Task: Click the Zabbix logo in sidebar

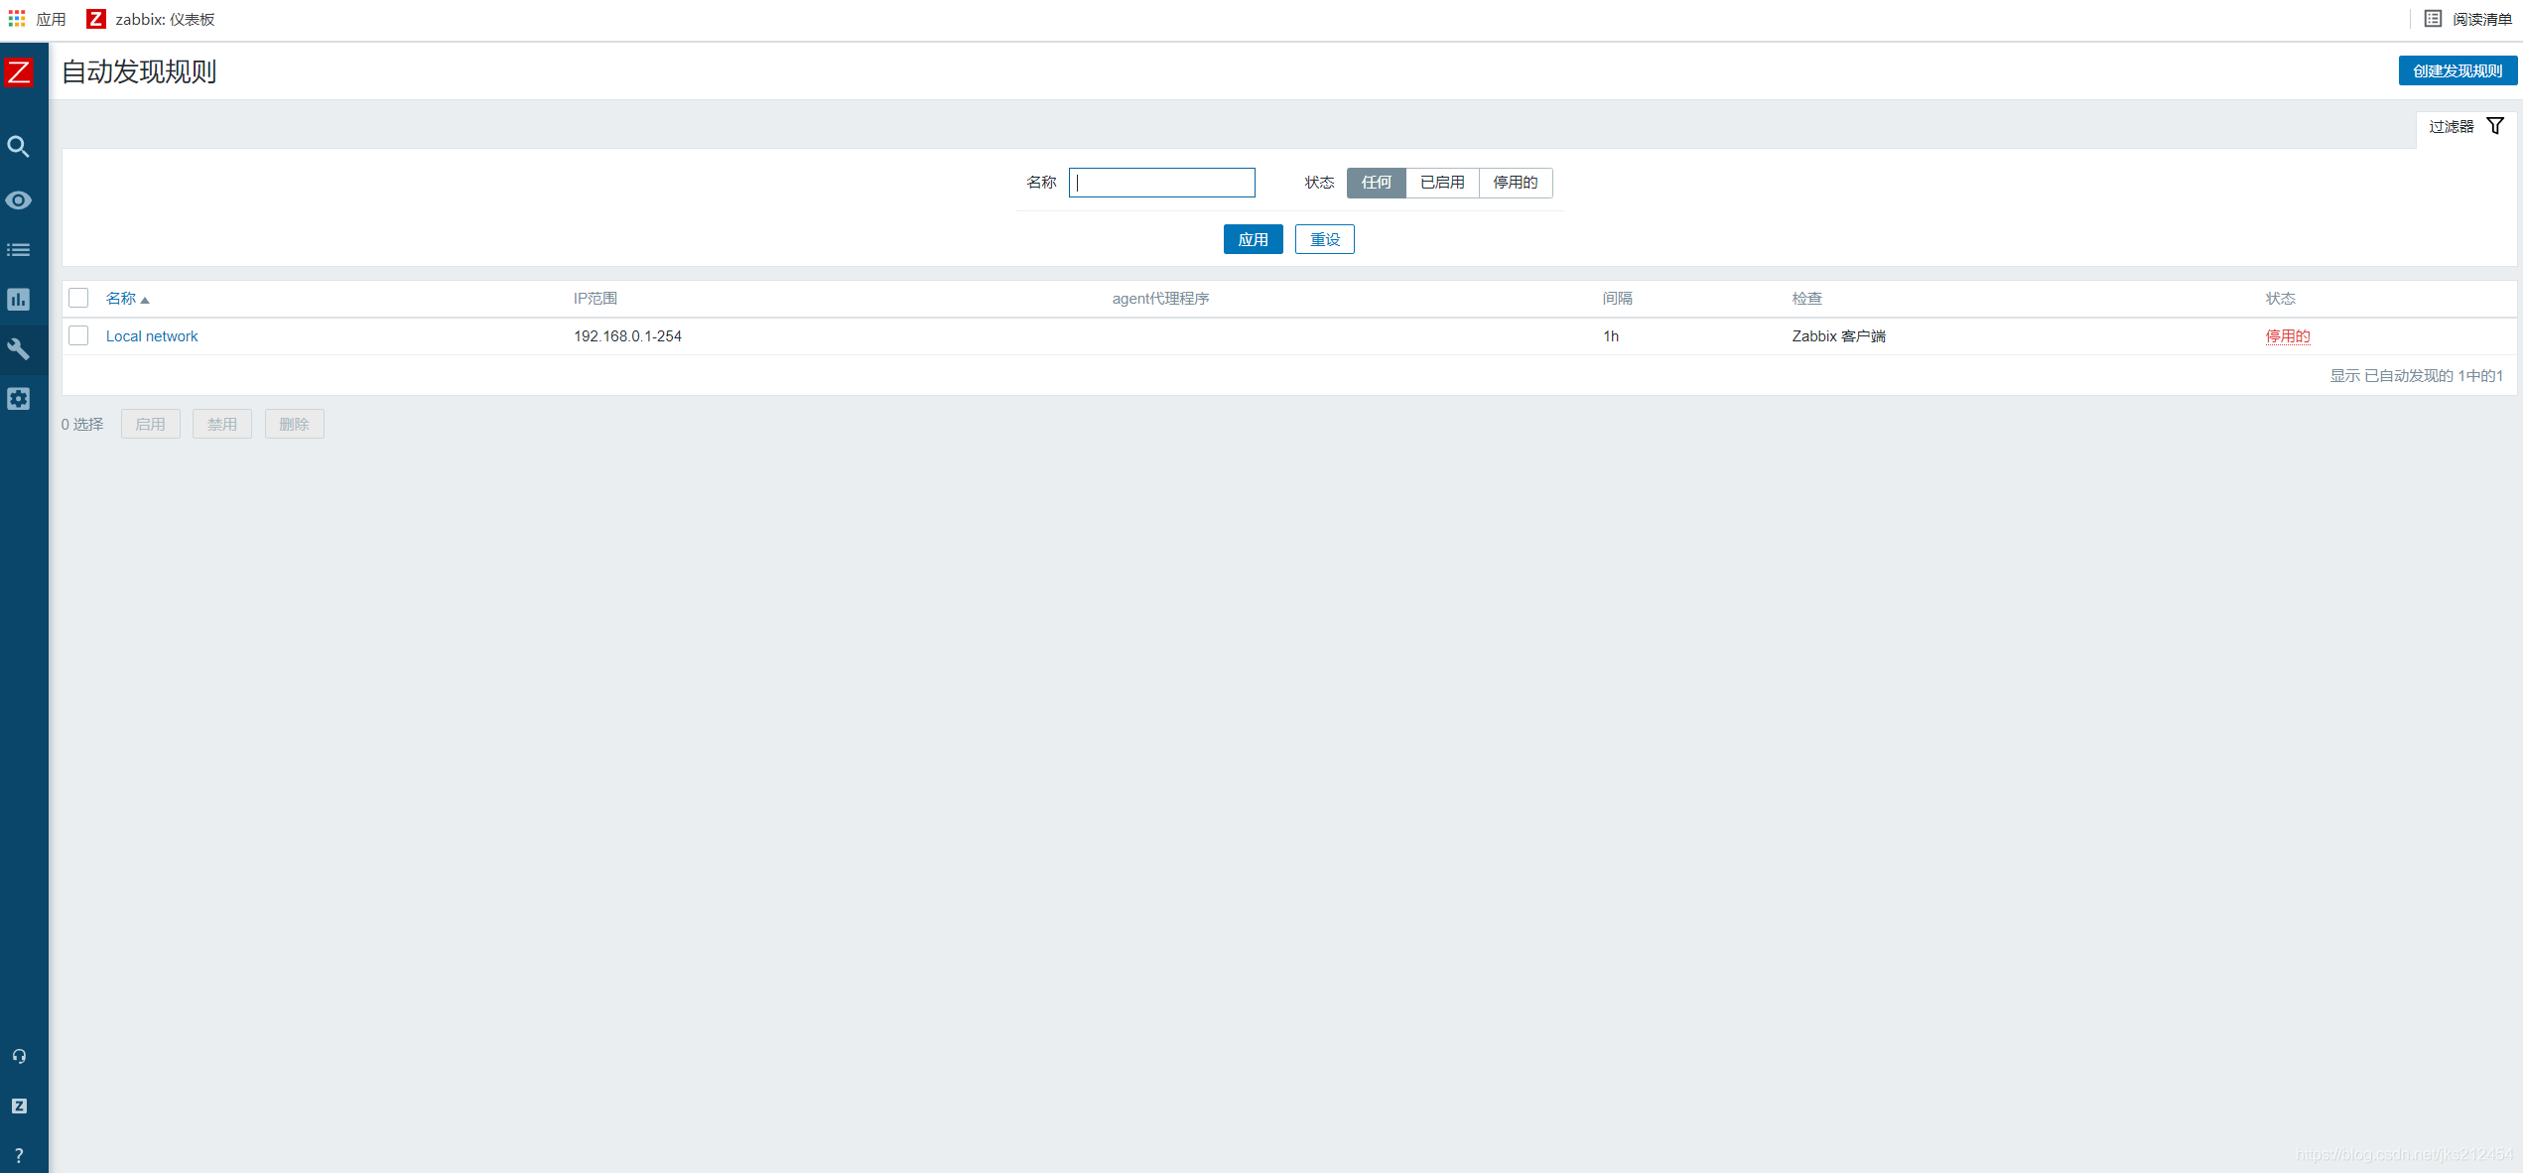Action: pos(19,71)
